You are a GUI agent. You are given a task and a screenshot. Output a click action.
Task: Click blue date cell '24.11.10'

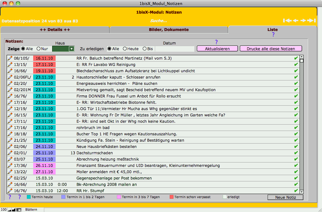(x=44, y=147)
